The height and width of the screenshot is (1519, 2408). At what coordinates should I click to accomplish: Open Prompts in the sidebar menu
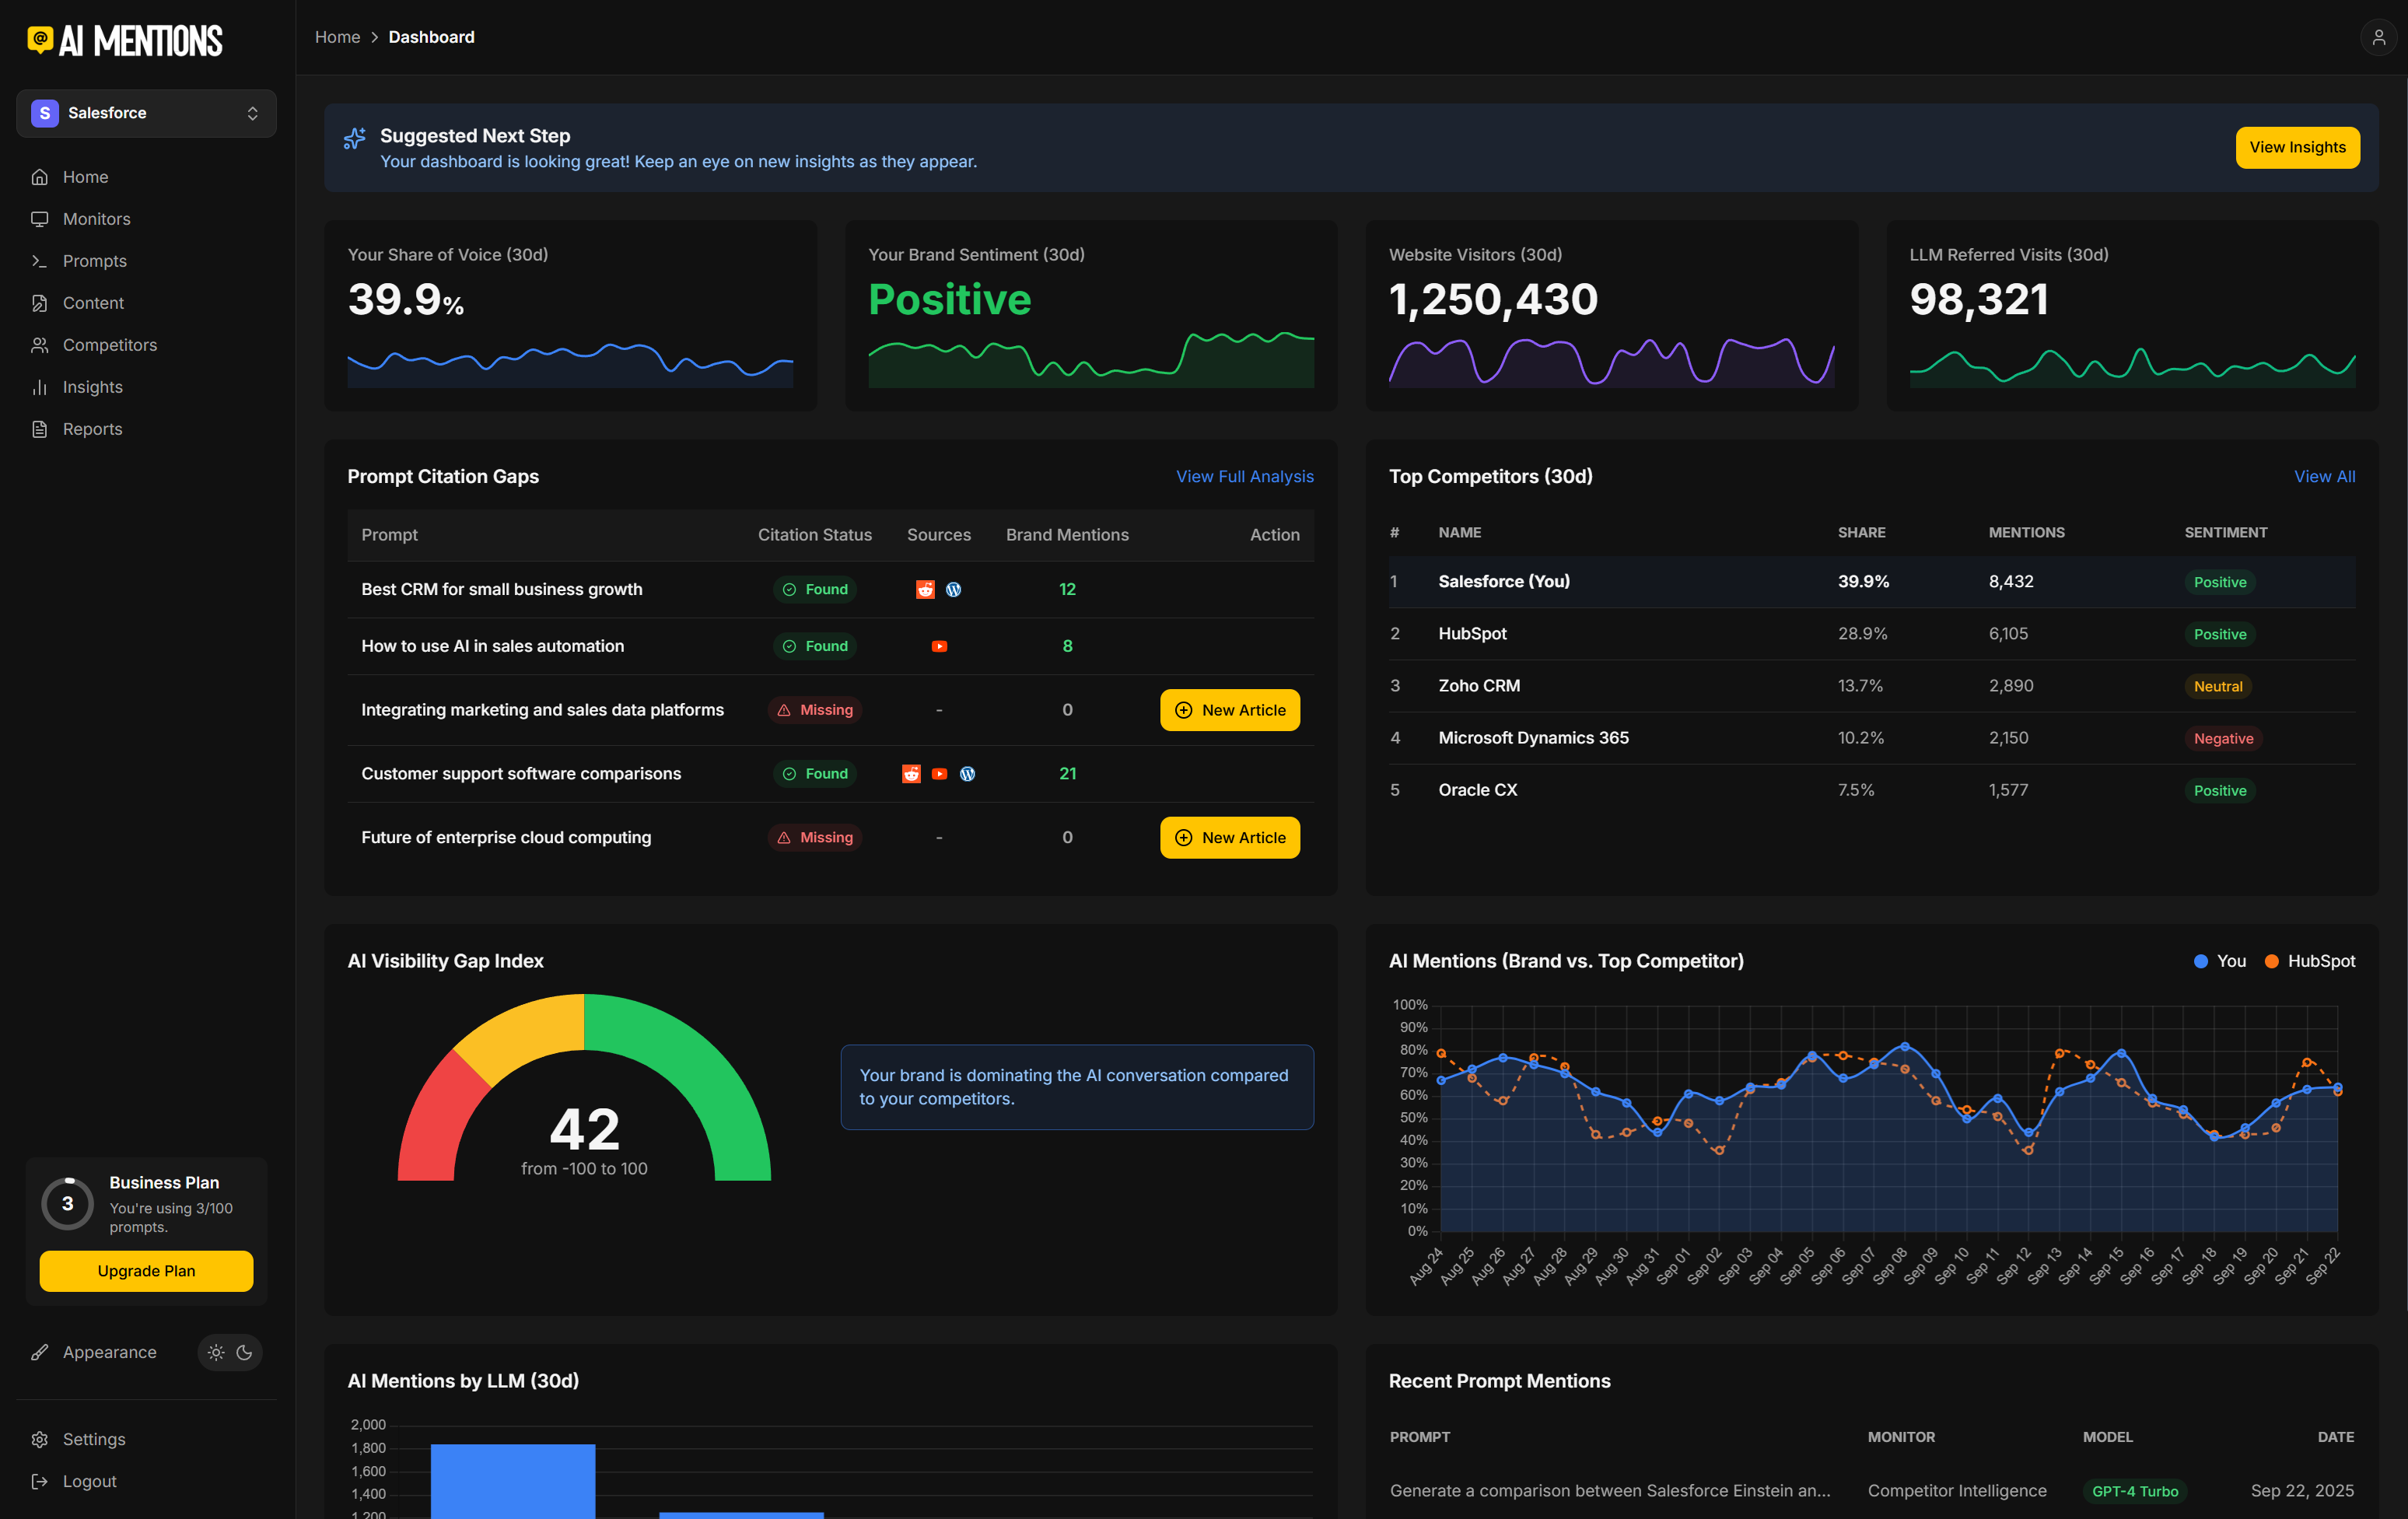(94, 261)
